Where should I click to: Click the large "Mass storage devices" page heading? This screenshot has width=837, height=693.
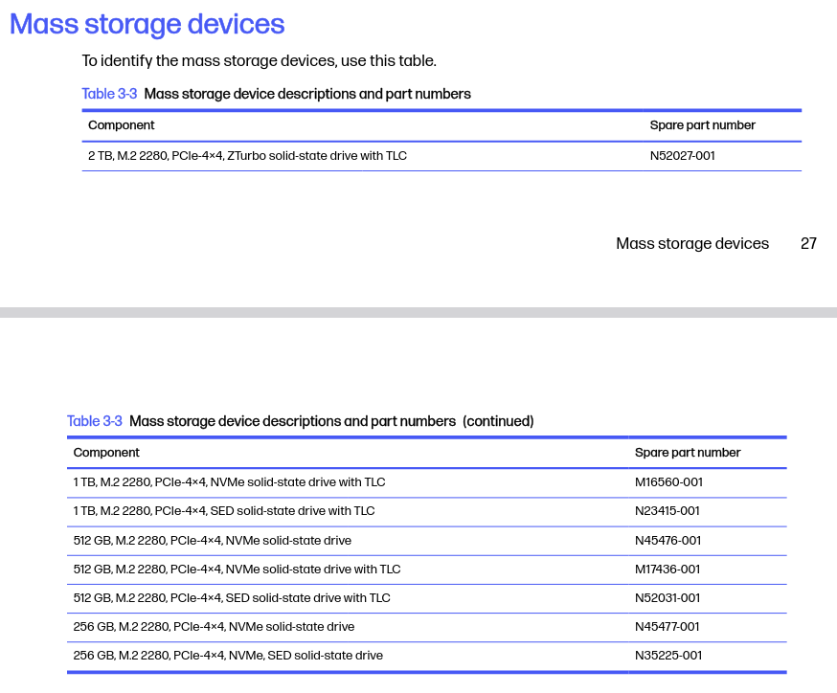147,24
